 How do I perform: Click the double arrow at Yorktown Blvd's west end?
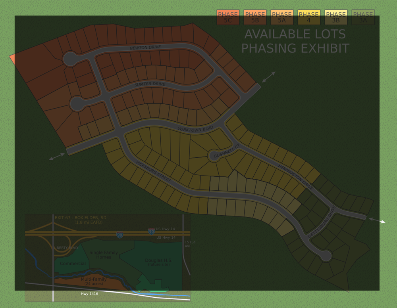(x=57, y=157)
